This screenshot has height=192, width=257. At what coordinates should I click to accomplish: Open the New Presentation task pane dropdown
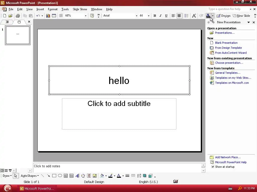click(248, 22)
